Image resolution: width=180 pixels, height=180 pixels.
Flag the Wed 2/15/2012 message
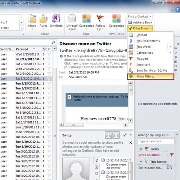(x=49, y=54)
